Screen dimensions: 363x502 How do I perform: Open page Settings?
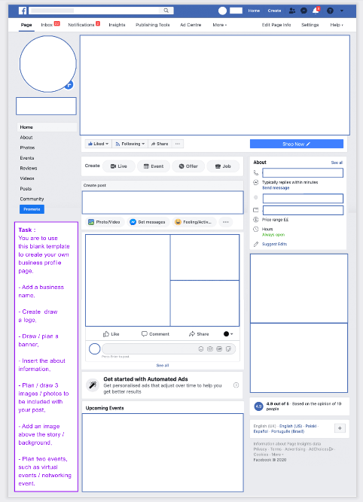pos(310,25)
